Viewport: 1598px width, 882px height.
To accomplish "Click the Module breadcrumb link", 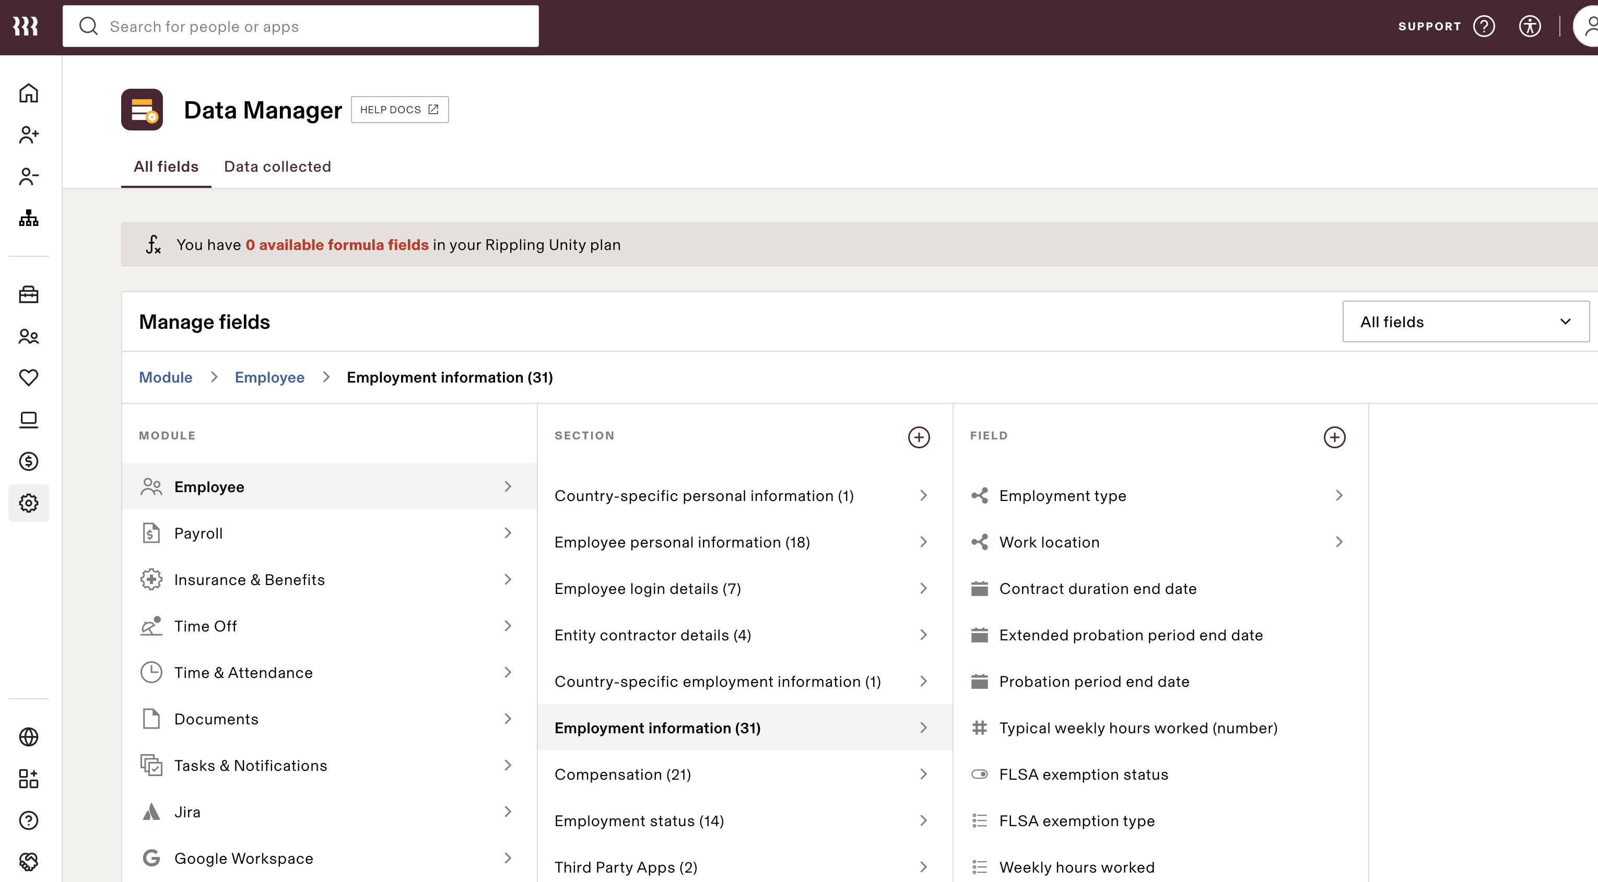I will tap(166, 377).
